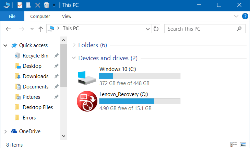Open the Help question mark icon
The image size is (250, 148).
pyautogui.click(x=245, y=16)
